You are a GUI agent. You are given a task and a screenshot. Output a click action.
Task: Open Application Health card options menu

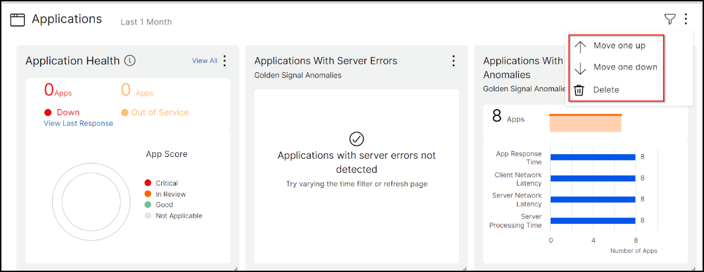click(x=225, y=60)
